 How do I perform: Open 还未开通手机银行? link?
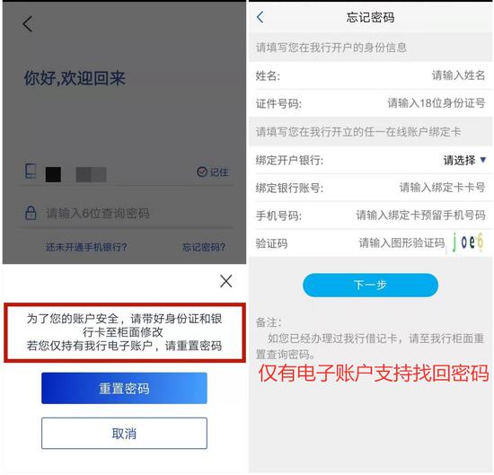pyautogui.click(x=86, y=247)
